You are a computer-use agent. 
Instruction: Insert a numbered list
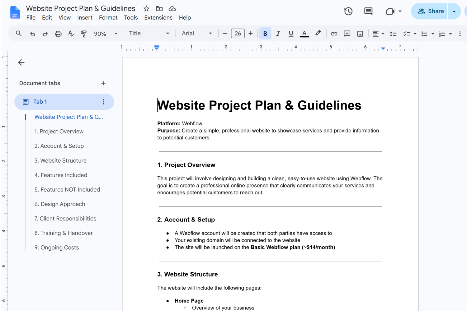(442, 34)
